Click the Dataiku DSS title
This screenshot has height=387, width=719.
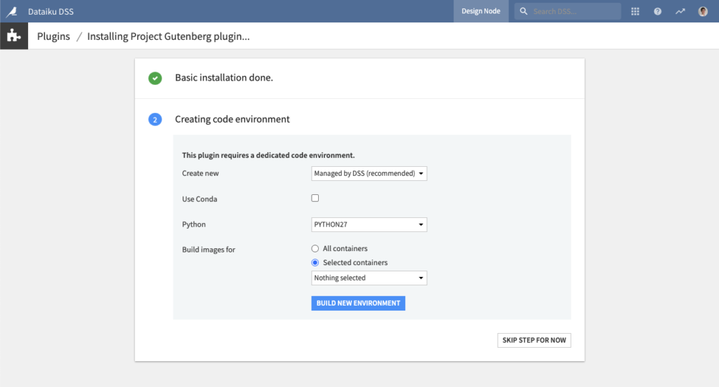pyautogui.click(x=51, y=11)
